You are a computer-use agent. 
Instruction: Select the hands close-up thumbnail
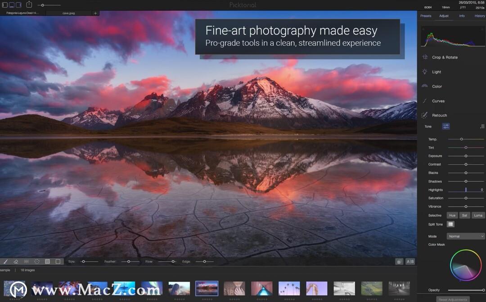tap(234, 288)
